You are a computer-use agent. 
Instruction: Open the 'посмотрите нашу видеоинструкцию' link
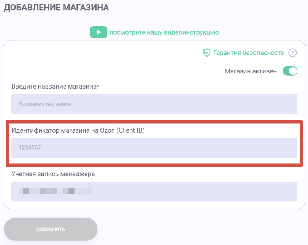coord(164,32)
